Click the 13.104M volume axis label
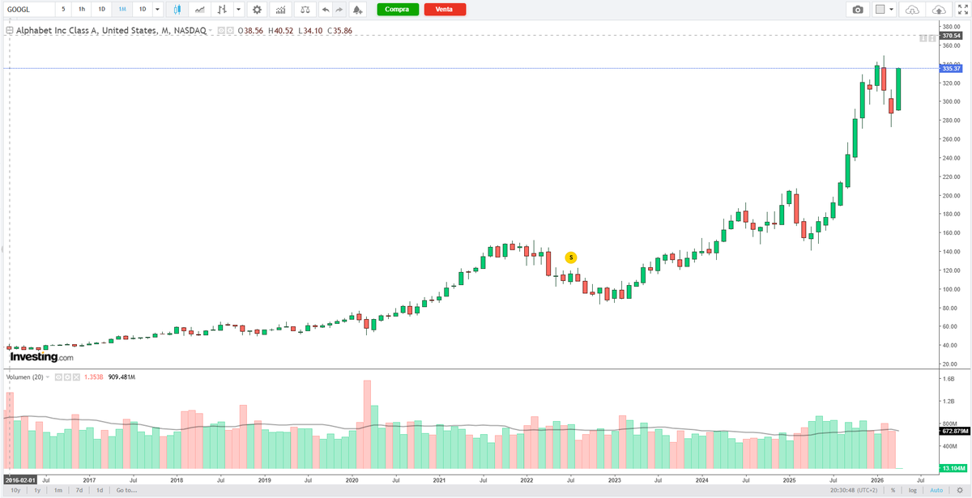 coord(952,468)
